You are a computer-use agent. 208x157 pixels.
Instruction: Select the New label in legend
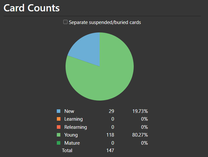pyautogui.click(x=69, y=111)
